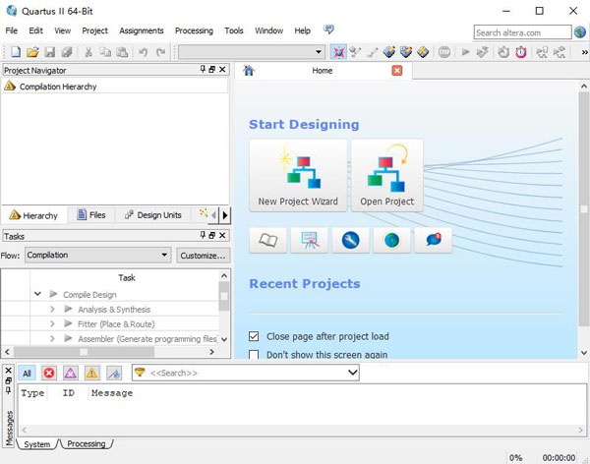Show only error messages with red X filter

[49, 373]
